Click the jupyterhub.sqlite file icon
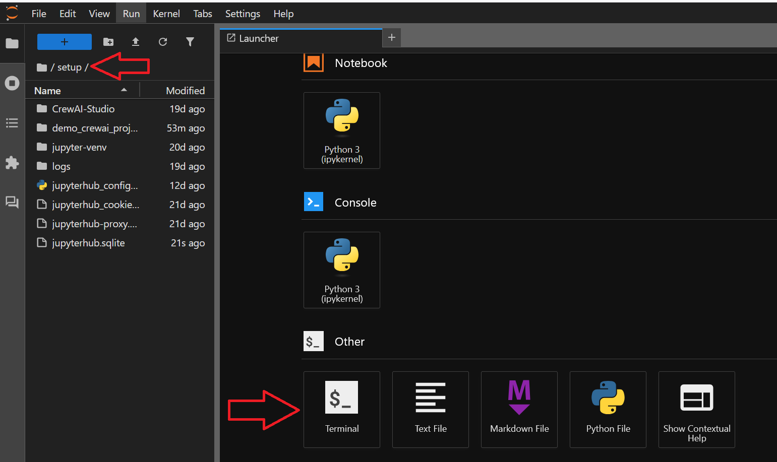777x462 pixels. [42, 243]
